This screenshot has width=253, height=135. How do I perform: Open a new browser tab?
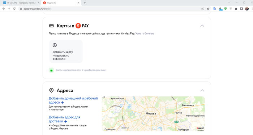tap(85, 3)
